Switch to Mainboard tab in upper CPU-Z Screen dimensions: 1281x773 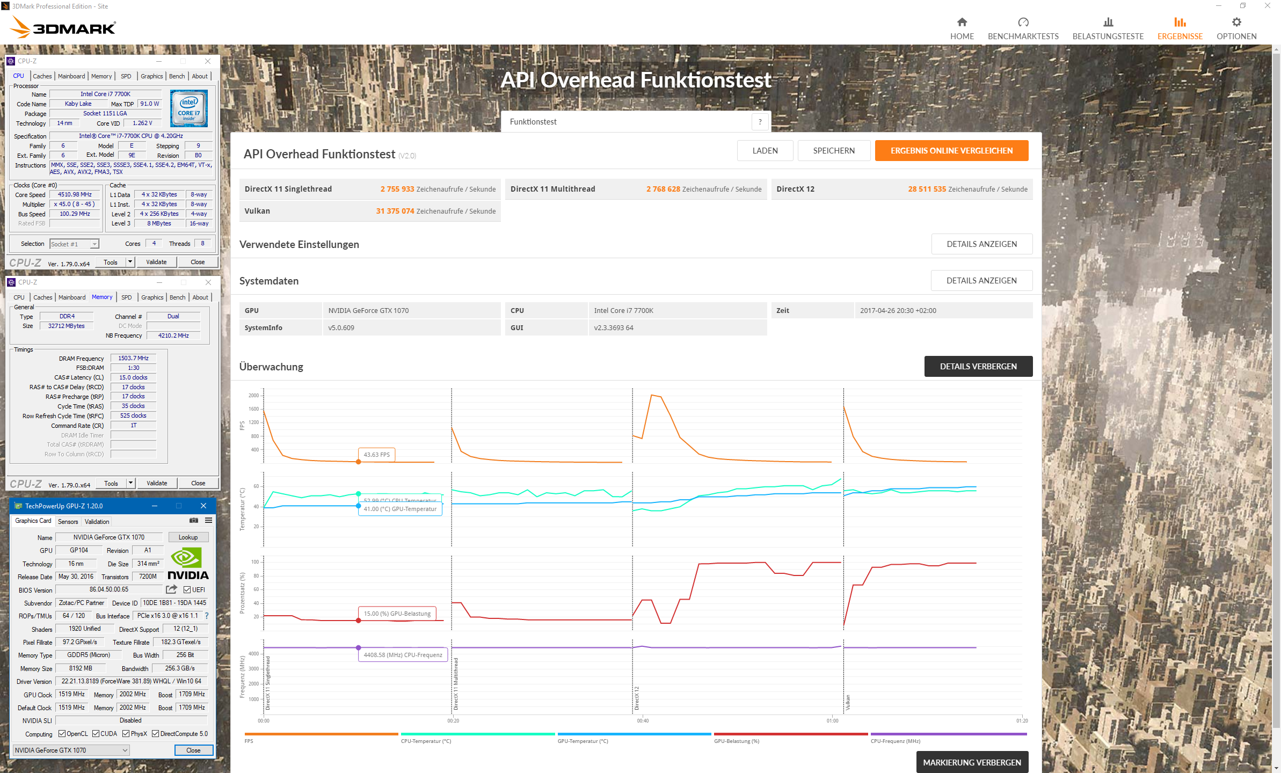tap(71, 76)
